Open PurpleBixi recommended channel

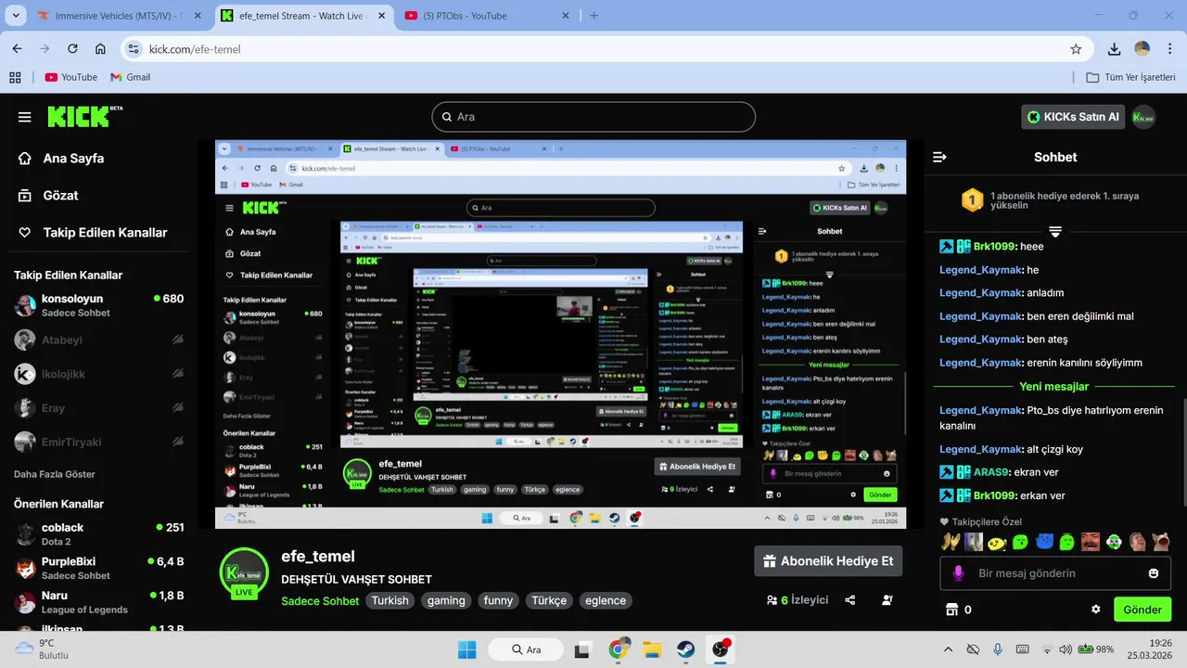(x=98, y=568)
